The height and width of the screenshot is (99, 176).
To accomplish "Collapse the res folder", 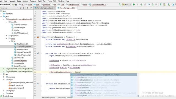I will [x=1, y=74].
